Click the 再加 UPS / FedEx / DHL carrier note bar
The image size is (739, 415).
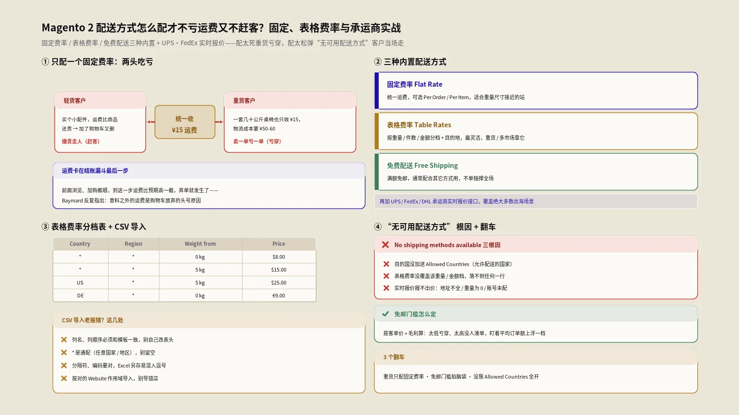[536, 202]
